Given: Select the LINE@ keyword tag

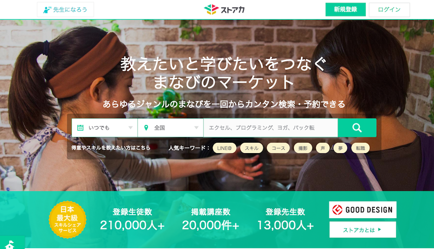Looking at the screenshot, I should click(x=224, y=148).
